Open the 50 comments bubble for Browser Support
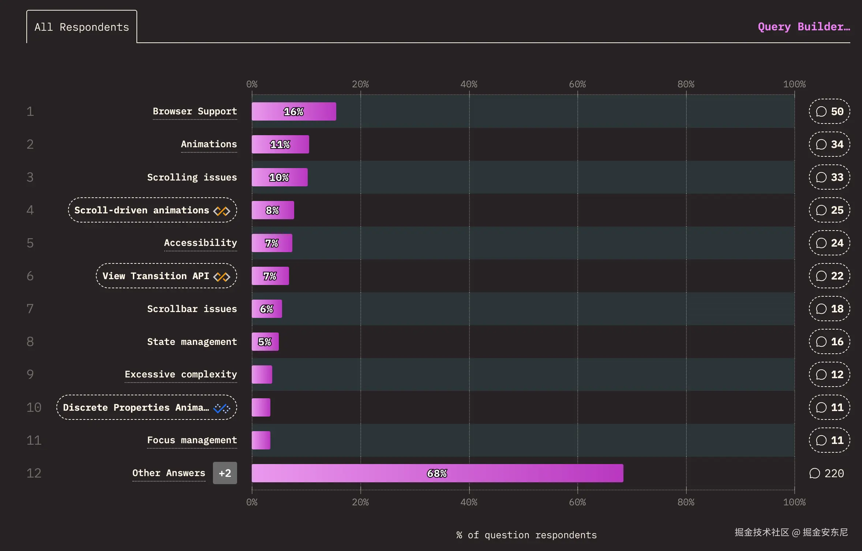The image size is (862, 551). (829, 111)
